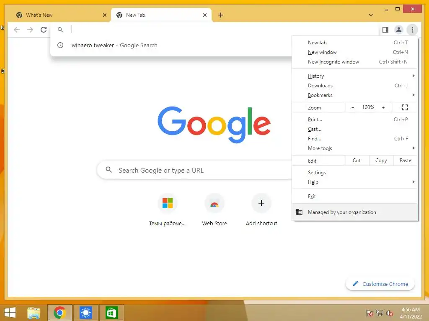Click the Add shortcut tile
This screenshot has width=429, height=321.
pos(261,210)
